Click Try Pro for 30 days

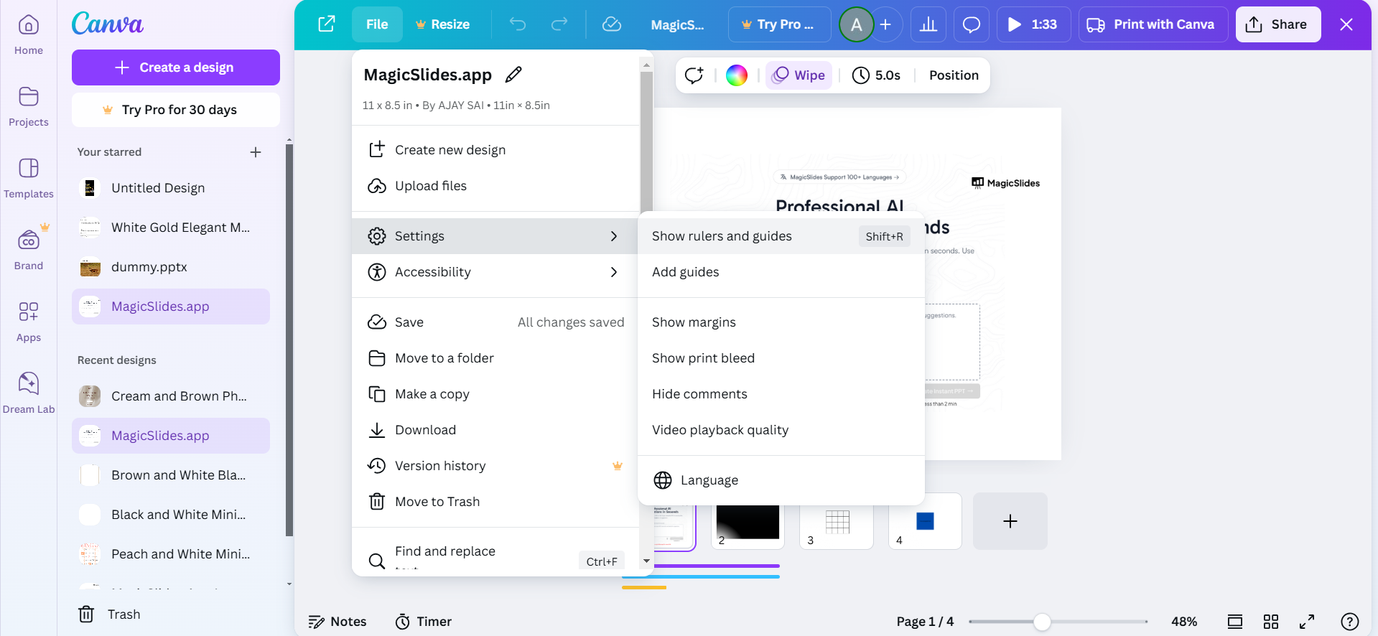point(176,110)
